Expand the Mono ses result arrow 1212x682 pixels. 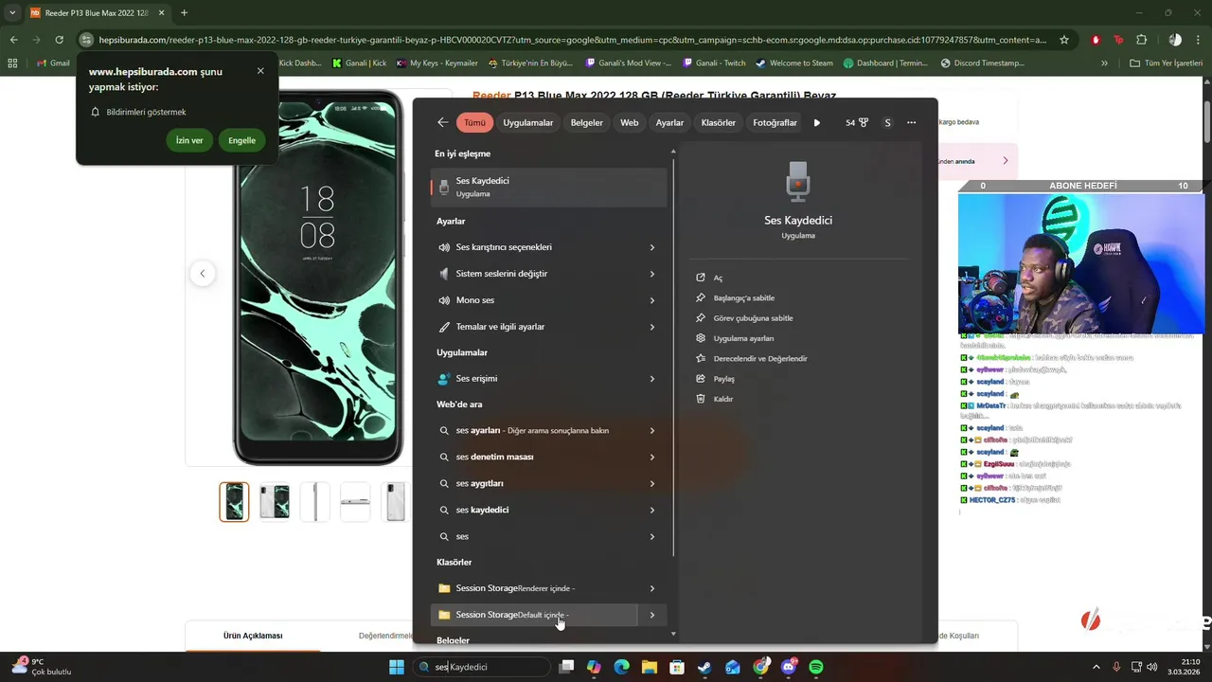[652, 300]
